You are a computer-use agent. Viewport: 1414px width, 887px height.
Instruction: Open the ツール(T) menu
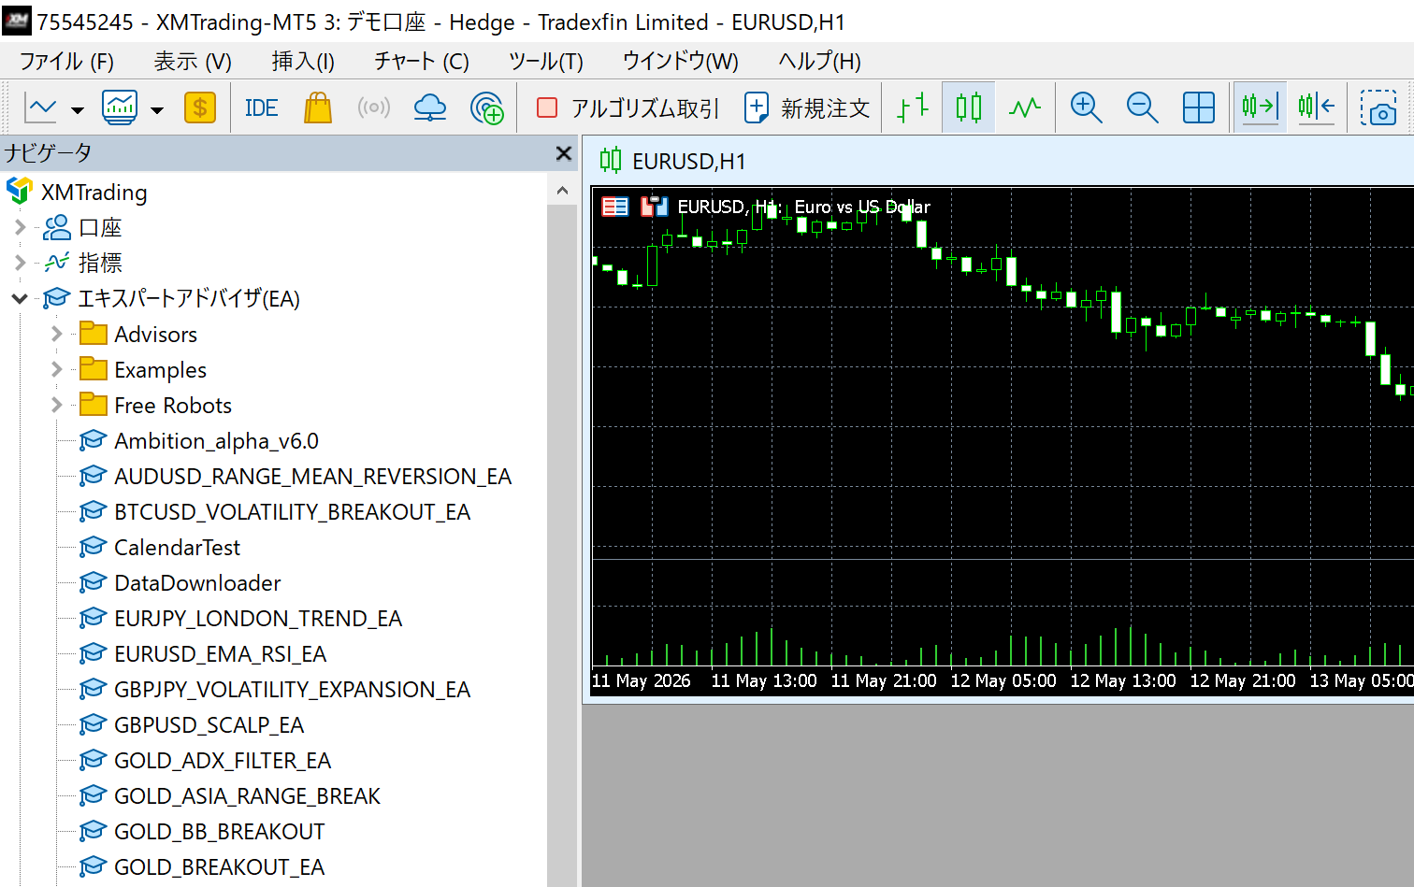546,62
